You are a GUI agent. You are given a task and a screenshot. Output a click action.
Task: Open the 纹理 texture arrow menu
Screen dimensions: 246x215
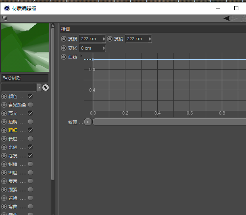pyautogui.click(x=88, y=122)
